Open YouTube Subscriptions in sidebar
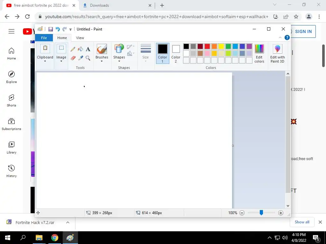Image resolution: width=326 pixels, height=244 pixels. 11,124
